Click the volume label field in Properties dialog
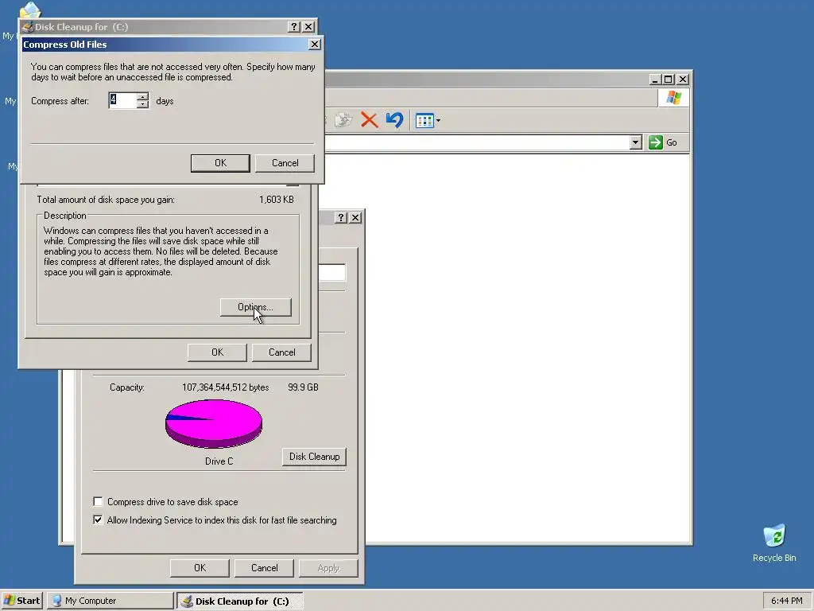Screen dimensions: 814x611 pos(331,272)
